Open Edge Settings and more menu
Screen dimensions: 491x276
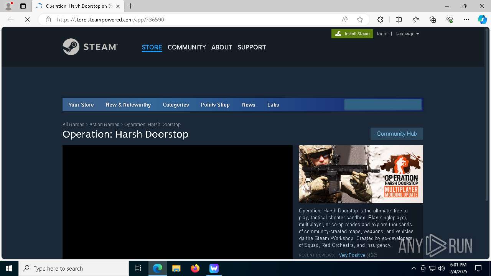(x=466, y=20)
